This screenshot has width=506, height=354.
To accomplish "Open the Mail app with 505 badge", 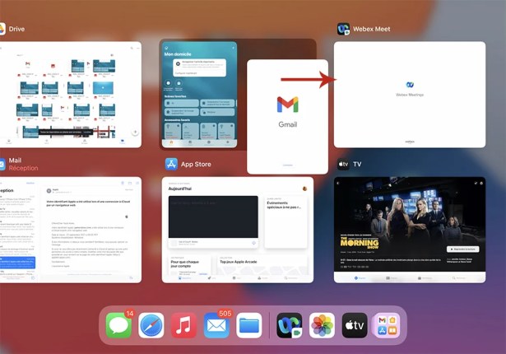I will point(216,325).
